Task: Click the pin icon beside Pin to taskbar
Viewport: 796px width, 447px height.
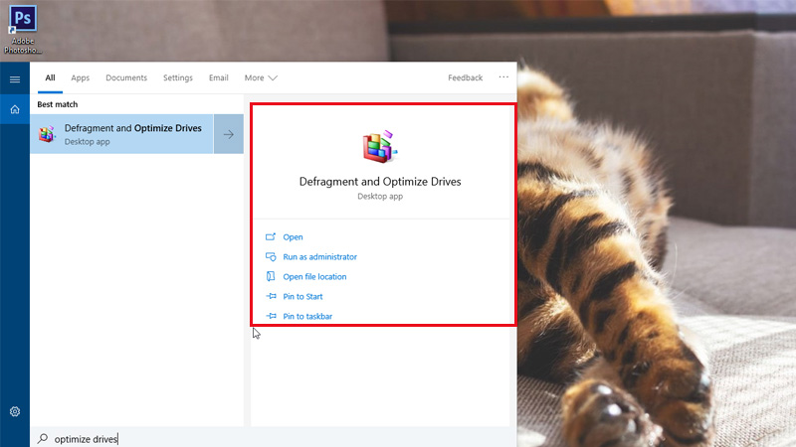Action: (271, 317)
